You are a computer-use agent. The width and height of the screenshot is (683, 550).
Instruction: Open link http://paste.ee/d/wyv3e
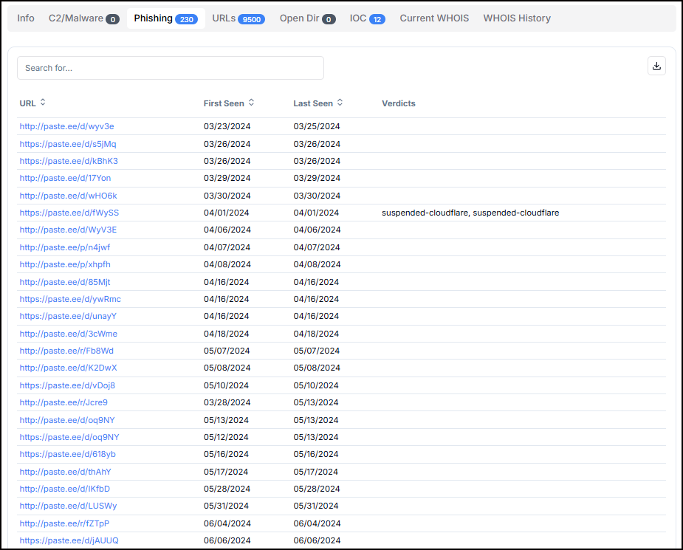coord(66,126)
